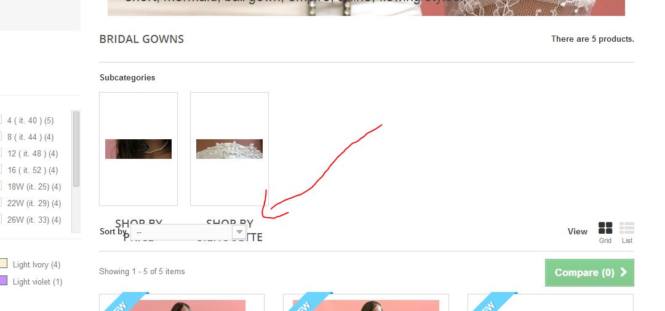This screenshot has height=311, width=665.
Task: Check the 4 (it. 40) size filter
Action: point(1,120)
